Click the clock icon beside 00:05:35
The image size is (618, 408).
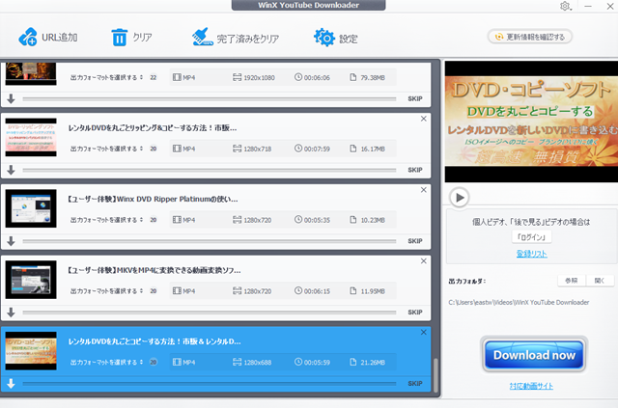pos(298,220)
